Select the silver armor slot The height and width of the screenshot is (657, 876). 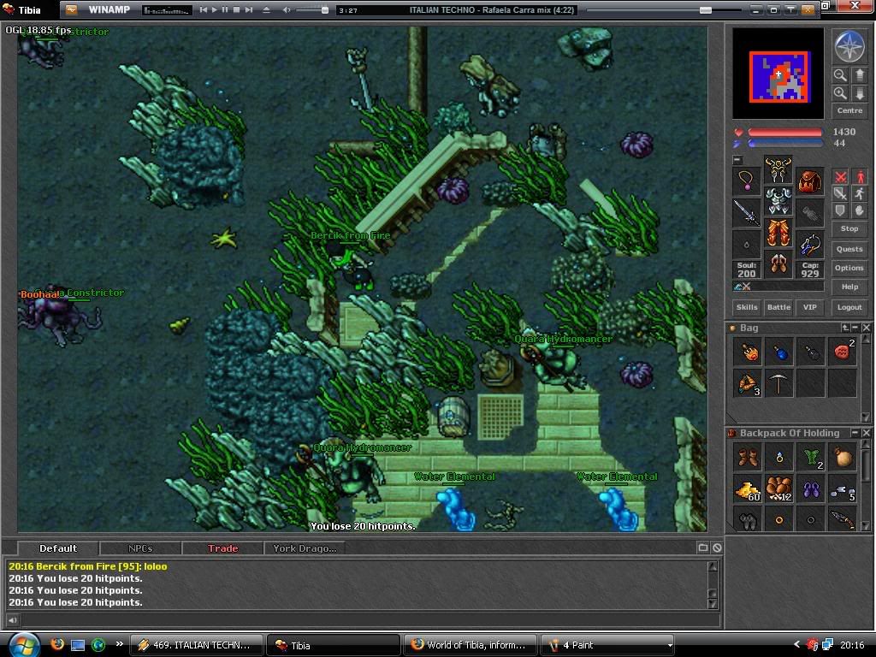coord(778,201)
